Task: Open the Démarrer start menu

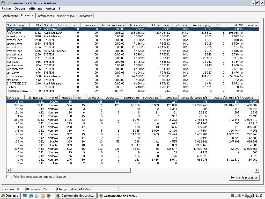Action: 10,196
